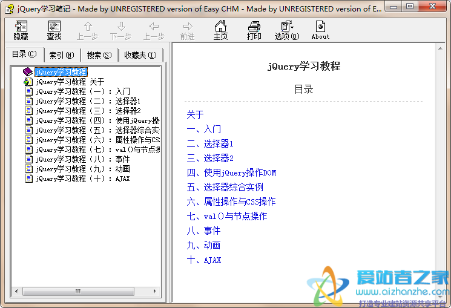
Task: Switch to the 搜索 (Search) tab
Action: click(x=99, y=55)
